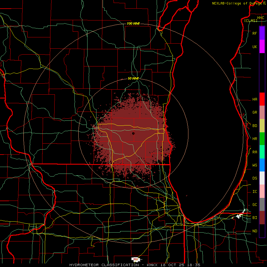The height and width of the screenshot is (267, 267).
Task: Click the light pink IC legend swatch
Action: (x=262, y=191)
